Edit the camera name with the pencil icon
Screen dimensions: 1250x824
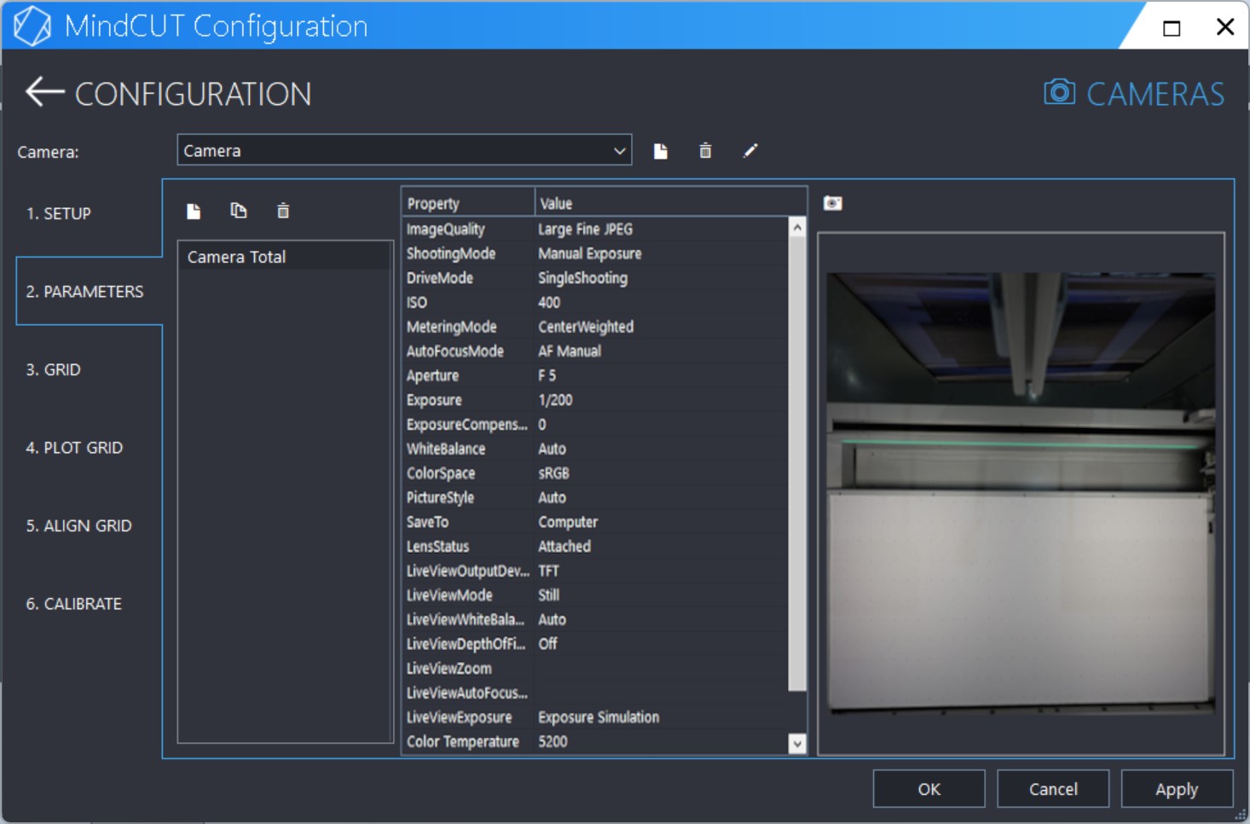click(x=749, y=150)
